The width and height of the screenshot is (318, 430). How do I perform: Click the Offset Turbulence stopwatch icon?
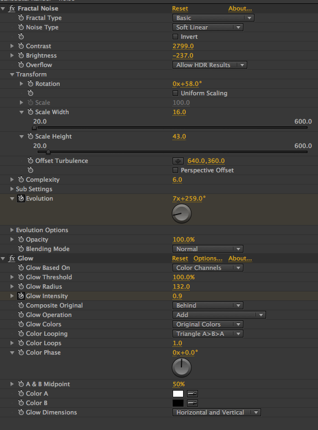coord(30,161)
